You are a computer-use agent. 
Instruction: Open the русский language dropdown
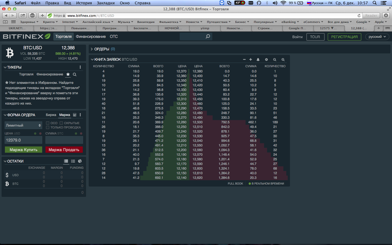pyautogui.click(x=377, y=37)
